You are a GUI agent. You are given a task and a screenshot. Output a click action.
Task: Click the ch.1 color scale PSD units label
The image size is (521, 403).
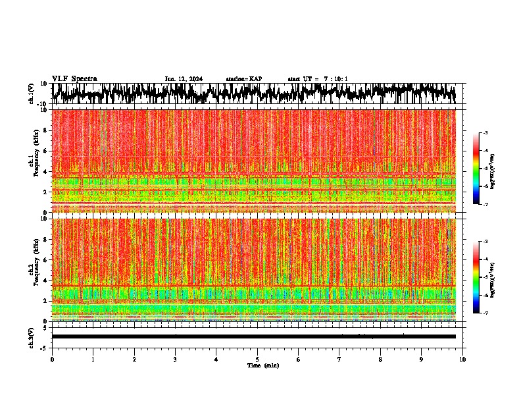(493, 171)
